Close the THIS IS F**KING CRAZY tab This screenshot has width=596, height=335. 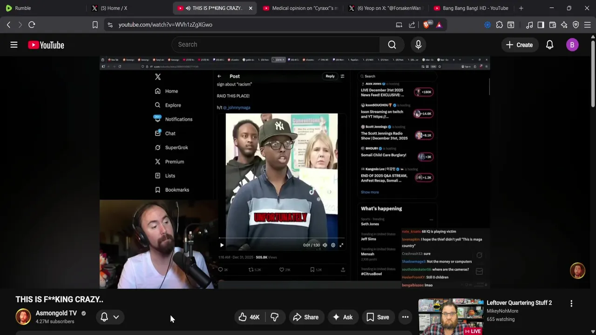point(251,8)
